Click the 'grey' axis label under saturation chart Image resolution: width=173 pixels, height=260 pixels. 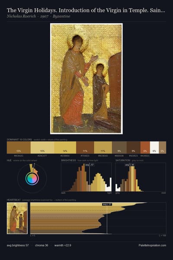point(118,193)
